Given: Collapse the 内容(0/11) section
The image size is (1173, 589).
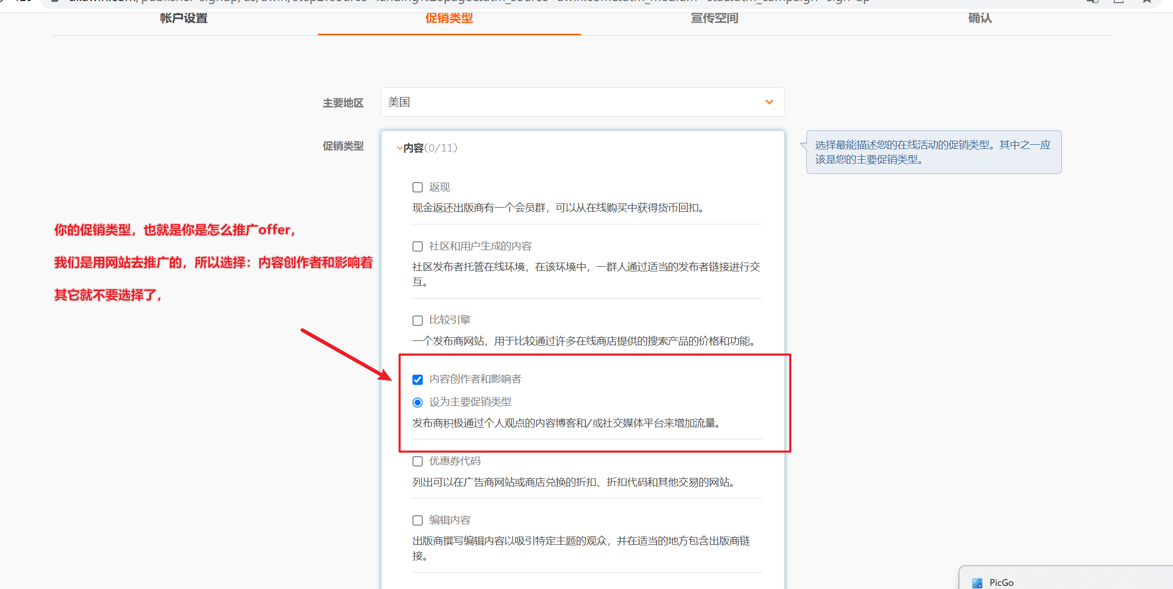Looking at the screenshot, I should [430, 148].
